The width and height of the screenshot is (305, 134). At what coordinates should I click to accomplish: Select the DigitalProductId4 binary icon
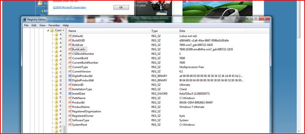[x=70, y=80]
